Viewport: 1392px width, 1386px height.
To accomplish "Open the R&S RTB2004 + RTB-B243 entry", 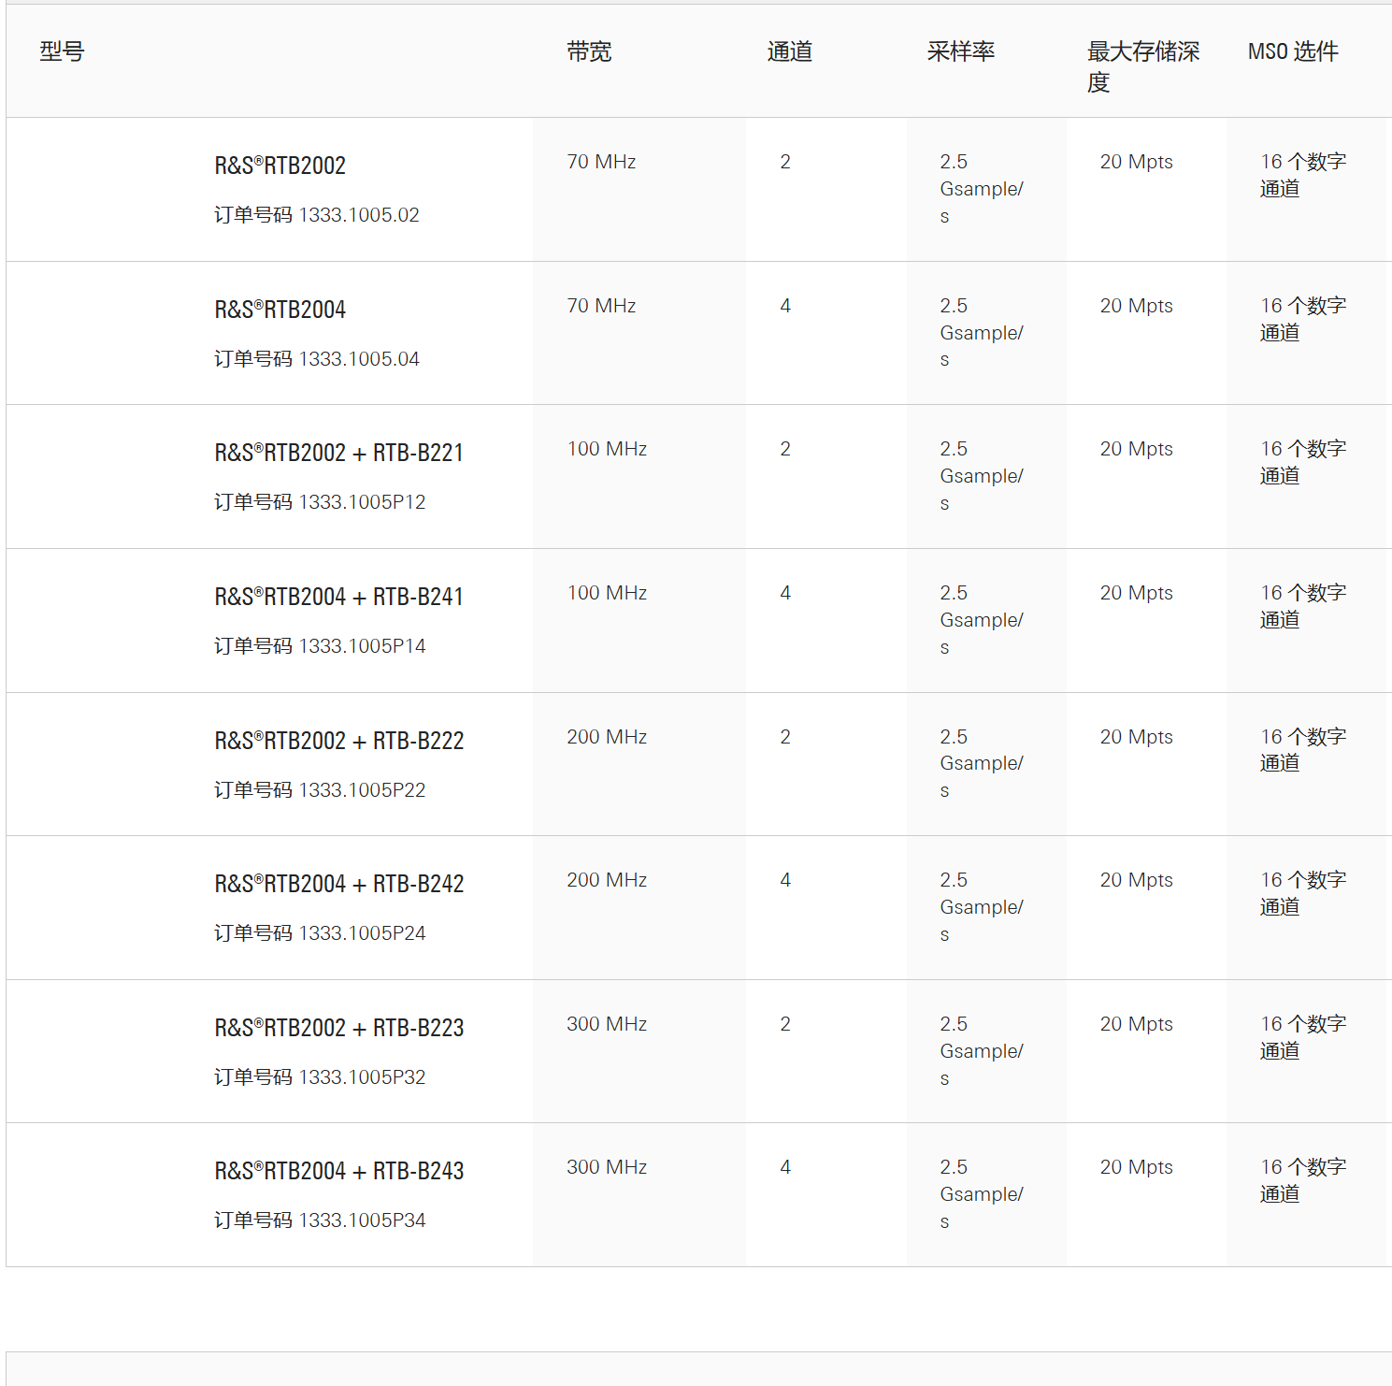I will [x=338, y=1171].
